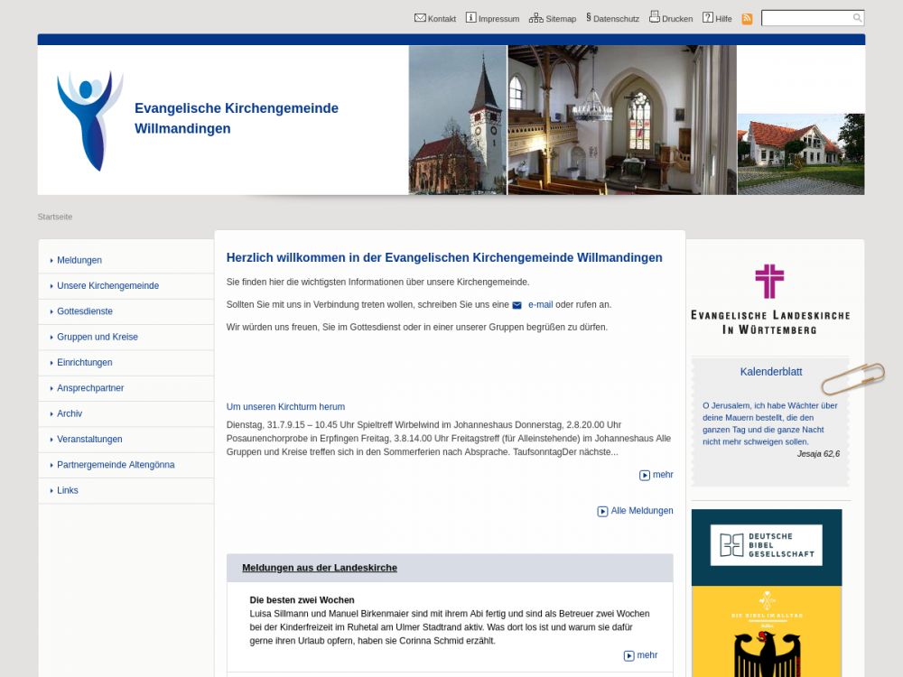The height and width of the screenshot is (677, 903).
Task: Click the Evangelische Landeskirche Württemberg logo
Action: tap(769, 299)
